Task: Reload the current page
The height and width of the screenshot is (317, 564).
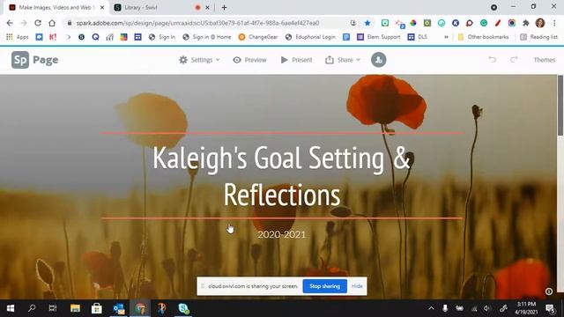Action: [38, 23]
